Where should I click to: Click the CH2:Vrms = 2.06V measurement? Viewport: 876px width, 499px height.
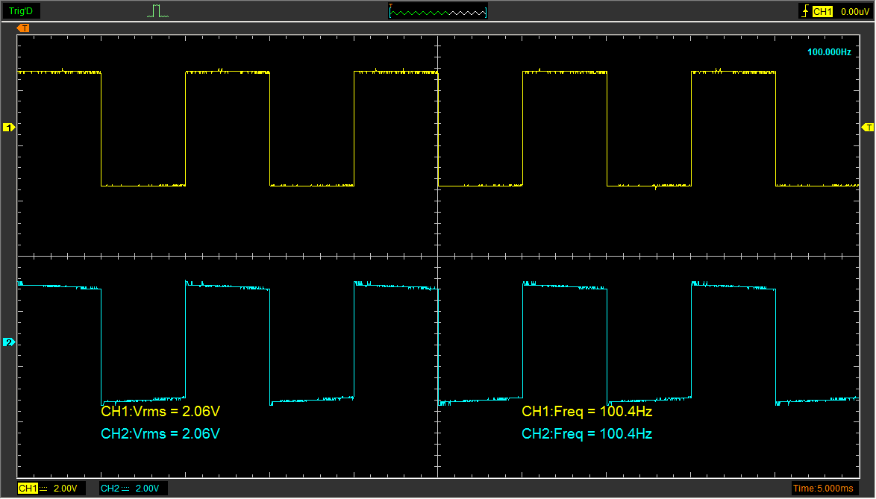pyautogui.click(x=160, y=433)
